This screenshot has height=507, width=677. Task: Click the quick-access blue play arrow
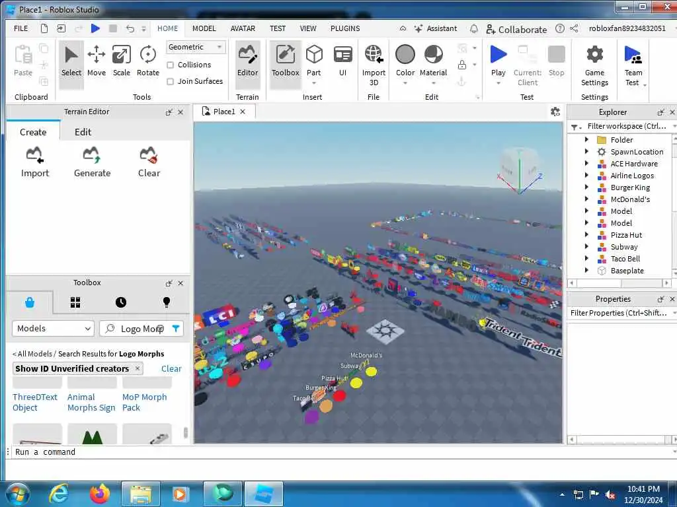(95, 28)
